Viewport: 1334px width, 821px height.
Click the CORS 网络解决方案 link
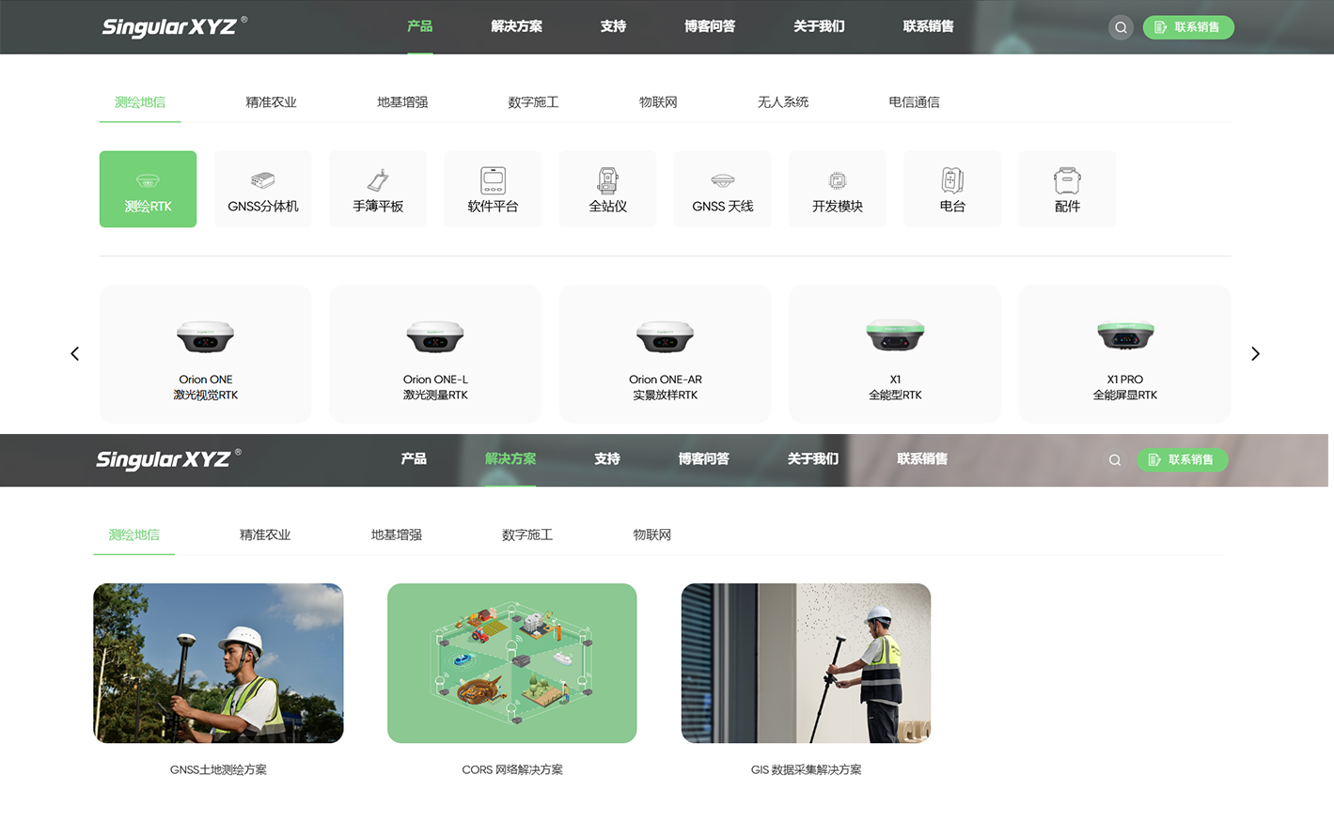click(511, 769)
